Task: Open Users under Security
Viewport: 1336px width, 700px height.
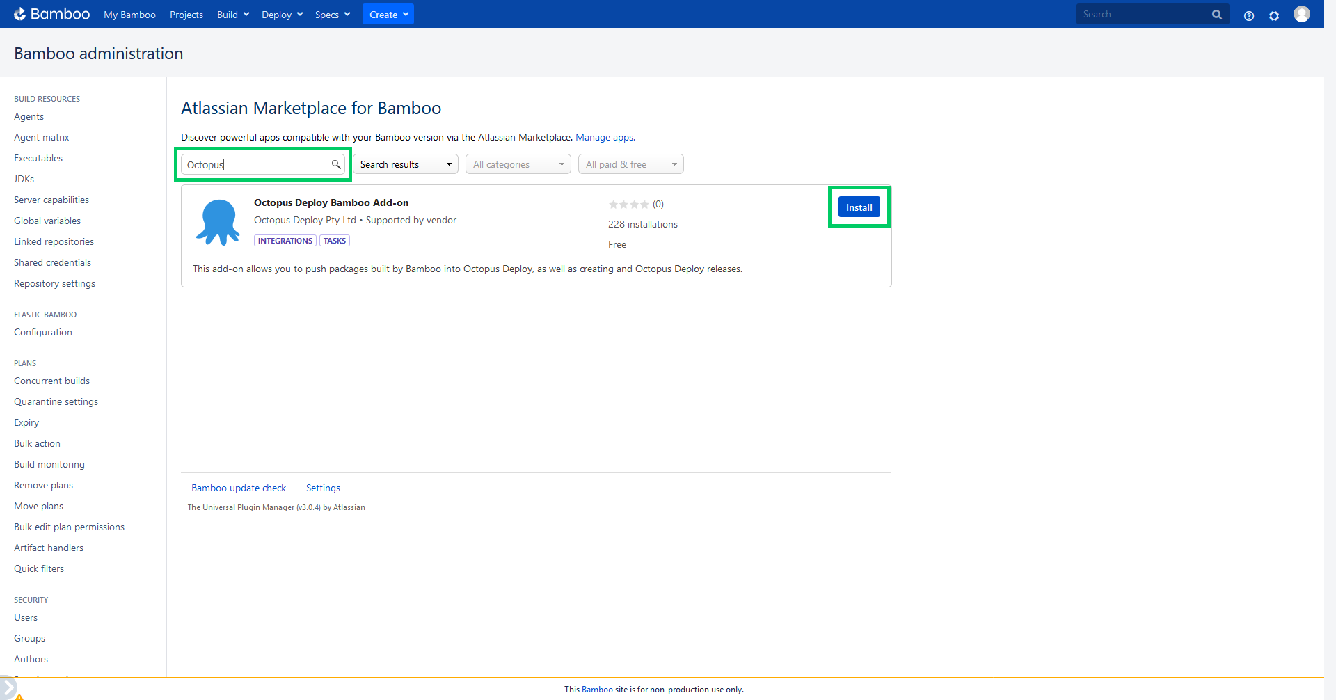Action: [x=26, y=617]
